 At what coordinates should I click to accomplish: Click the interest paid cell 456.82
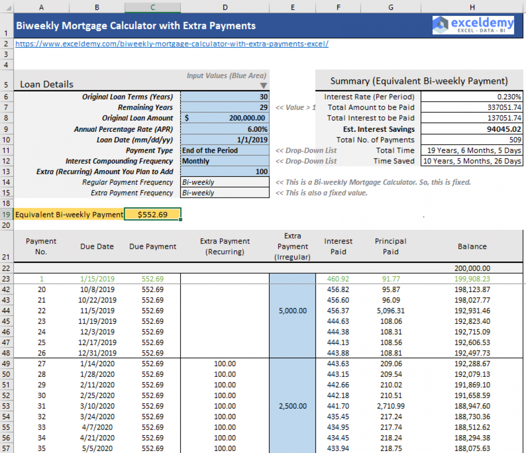click(338, 289)
